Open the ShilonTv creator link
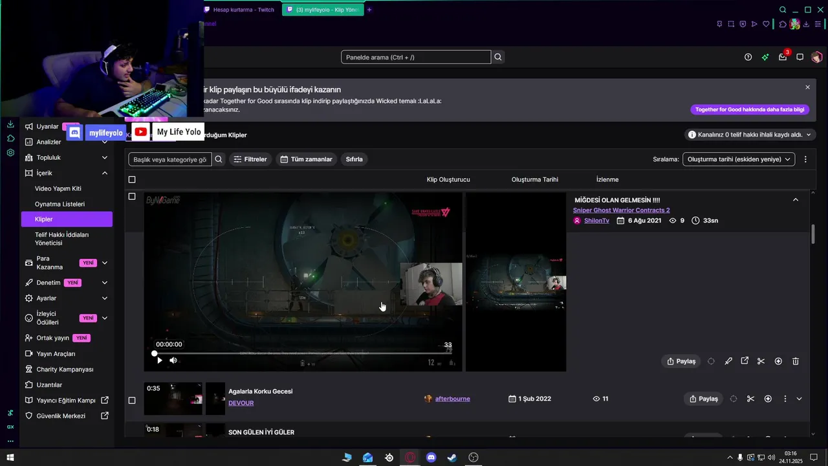 point(596,221)
